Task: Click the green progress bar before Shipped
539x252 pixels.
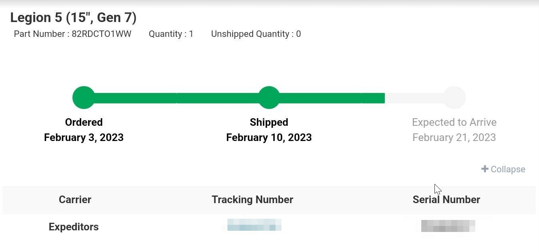Action: click(177, 98)
